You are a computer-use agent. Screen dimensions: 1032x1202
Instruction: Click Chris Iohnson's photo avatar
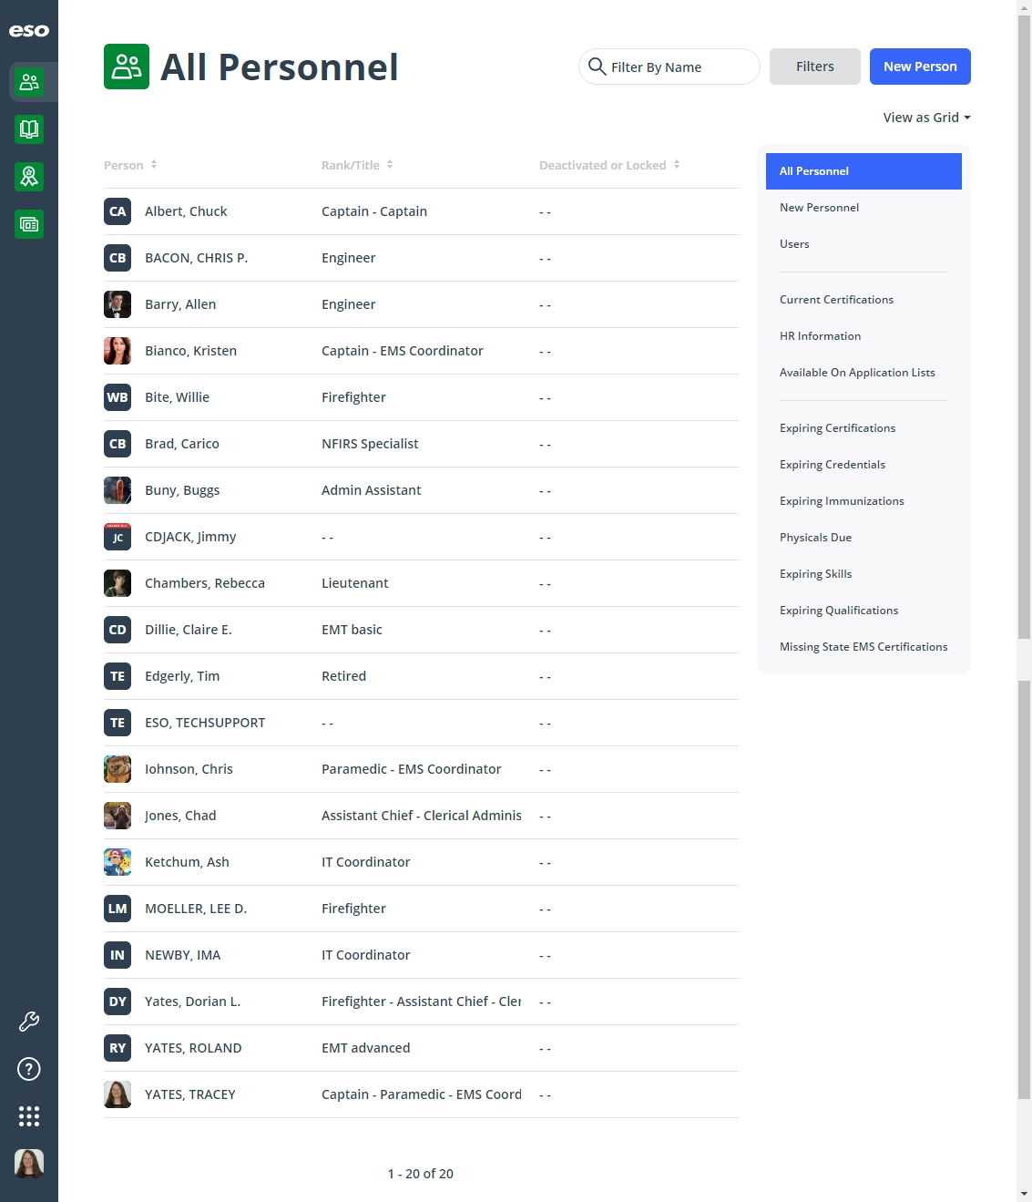click(x=118, y=769)
